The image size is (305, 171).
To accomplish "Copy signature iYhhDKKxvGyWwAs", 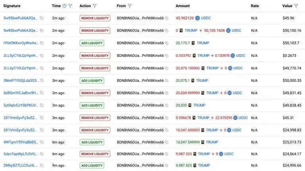I will pos(42,43).
